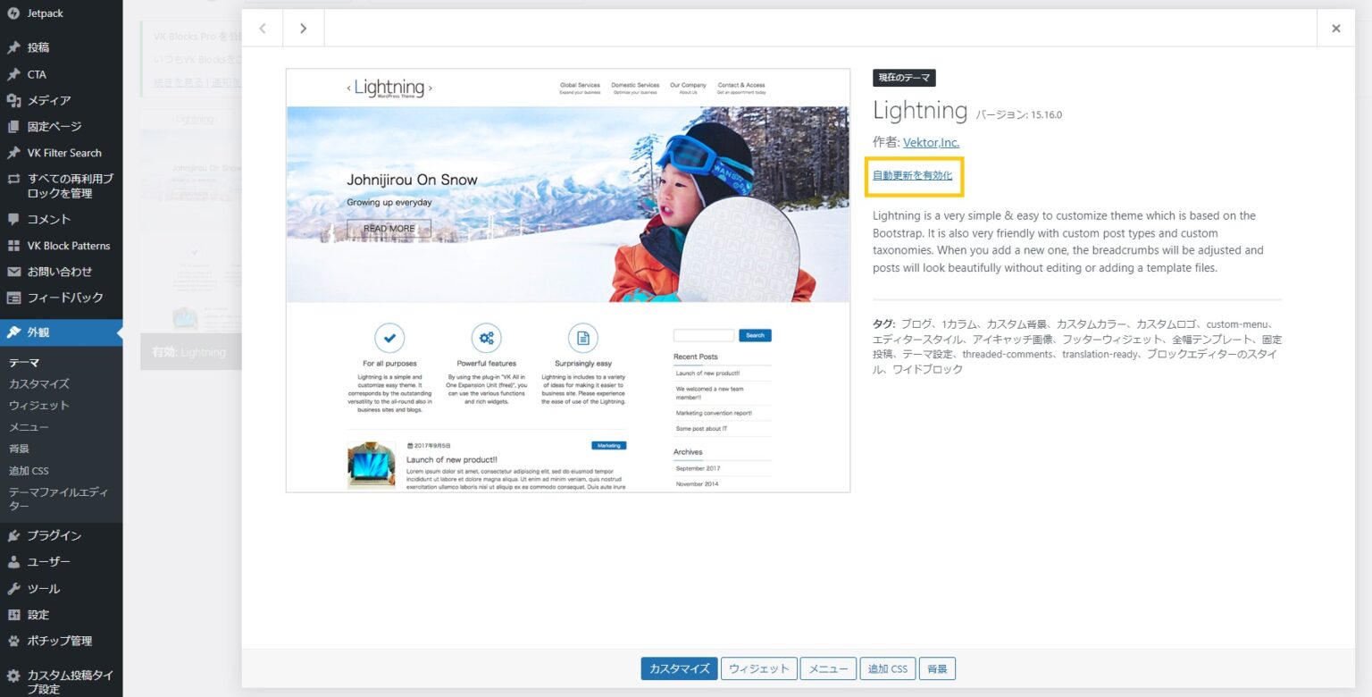Click the 固定ページ pages icon
1372x697 pixels.
click(15, 126)
